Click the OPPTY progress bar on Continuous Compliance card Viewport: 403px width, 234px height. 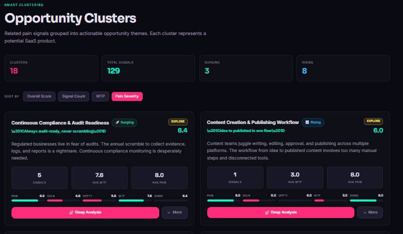[100, 200]
